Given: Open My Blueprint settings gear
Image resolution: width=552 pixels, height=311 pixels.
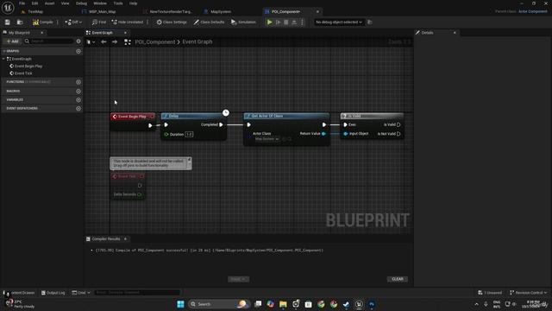Looking at the screenshot, I should pos(78,41).
